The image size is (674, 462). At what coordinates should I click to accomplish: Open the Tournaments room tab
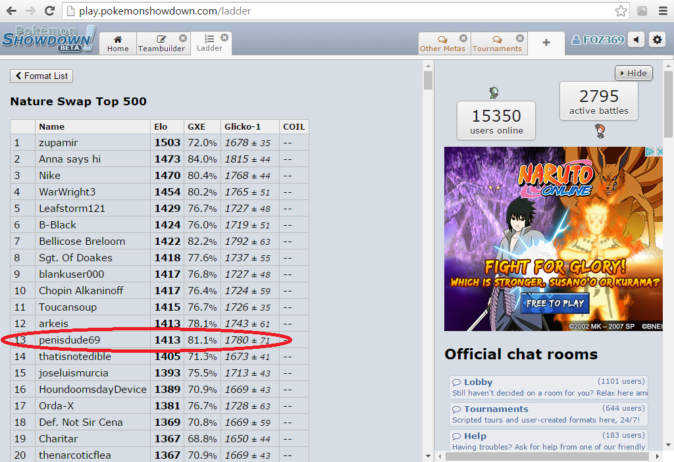[x=498, y=43]
